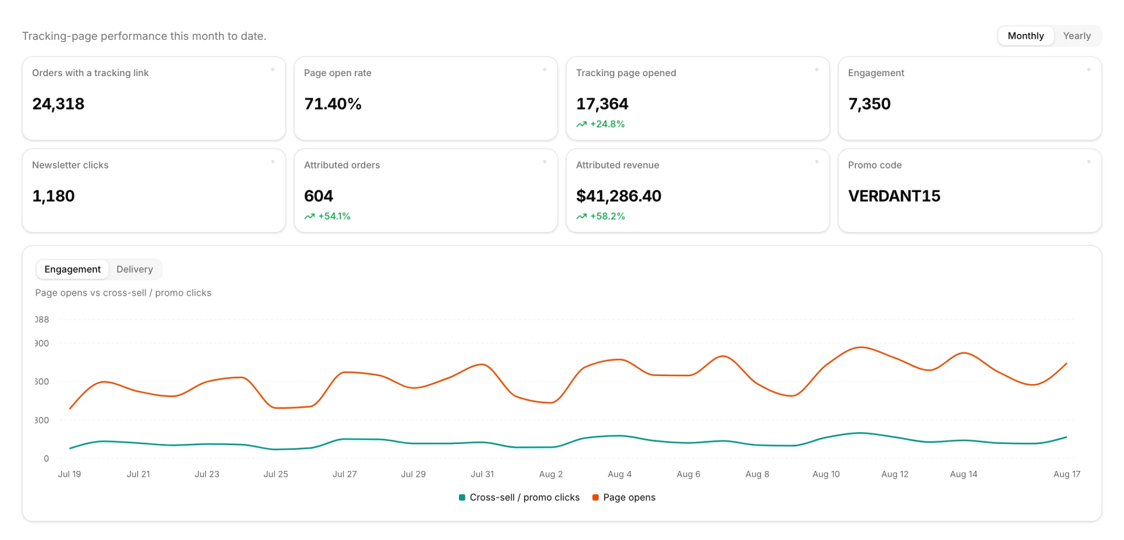Click the Jul 25 axis label
The height and width of the screenshot is (540, 1124).
click(276, 474)
